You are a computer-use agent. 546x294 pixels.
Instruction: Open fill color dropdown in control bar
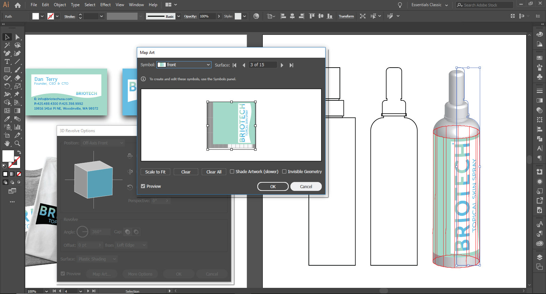tap(42, 16)
